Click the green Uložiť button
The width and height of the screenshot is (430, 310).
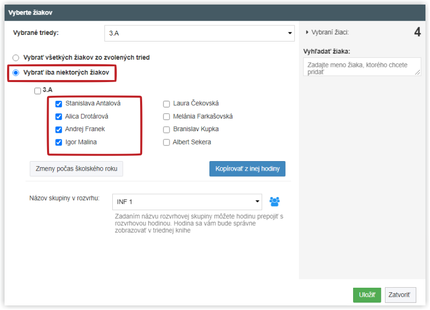pos(367,295)
